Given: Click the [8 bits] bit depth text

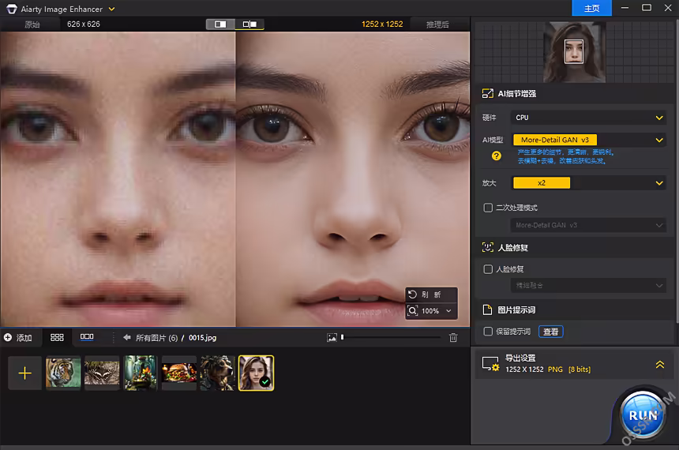Looking at the screenshot, I should (x=580, y=369).
